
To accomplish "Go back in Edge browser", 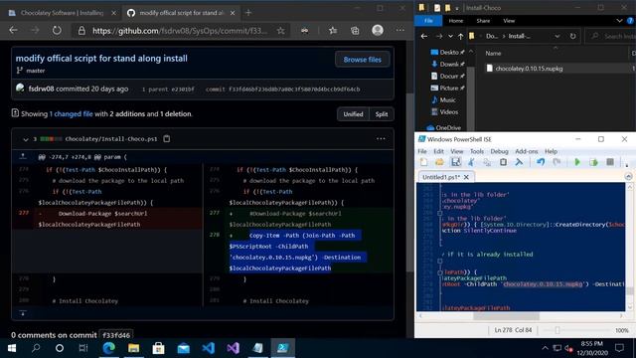I will (x=13, y=30).
